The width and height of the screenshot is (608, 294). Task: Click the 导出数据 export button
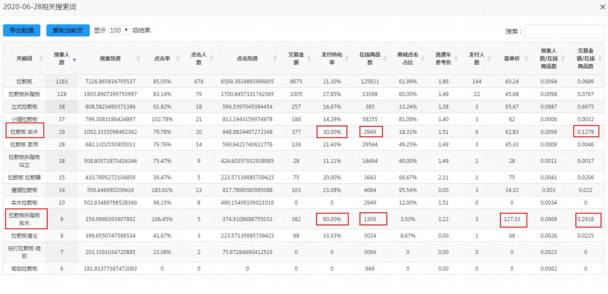(22, 30)
